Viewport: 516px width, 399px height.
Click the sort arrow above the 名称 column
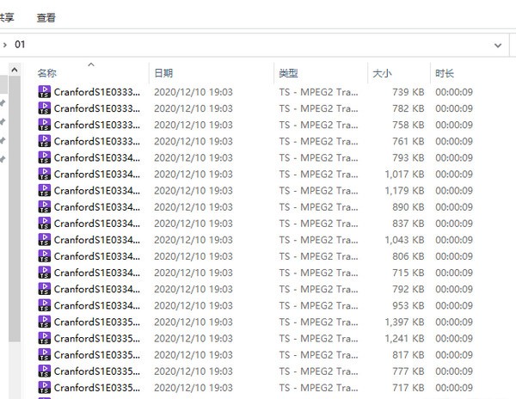[91, 64]
